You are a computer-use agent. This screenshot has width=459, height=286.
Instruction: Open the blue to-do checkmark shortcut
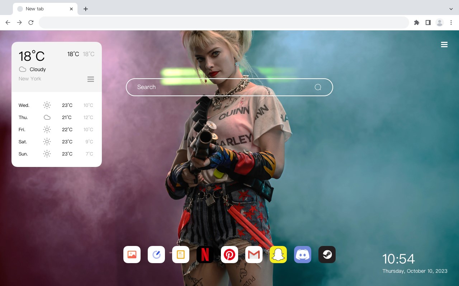pyautogui.click(x=156, y=255)
